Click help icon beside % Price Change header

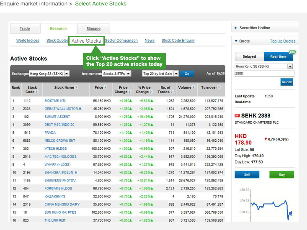tap(151, 92)
